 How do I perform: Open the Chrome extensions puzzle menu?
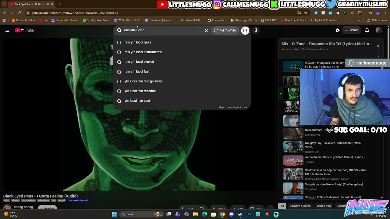click(360, 13)
